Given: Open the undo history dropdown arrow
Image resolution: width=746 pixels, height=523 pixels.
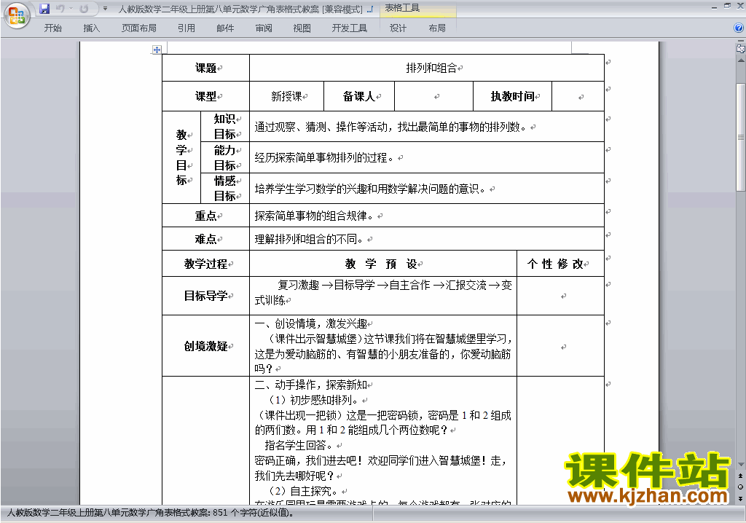Looking at the screenshot, I should (x=71, y=9).
